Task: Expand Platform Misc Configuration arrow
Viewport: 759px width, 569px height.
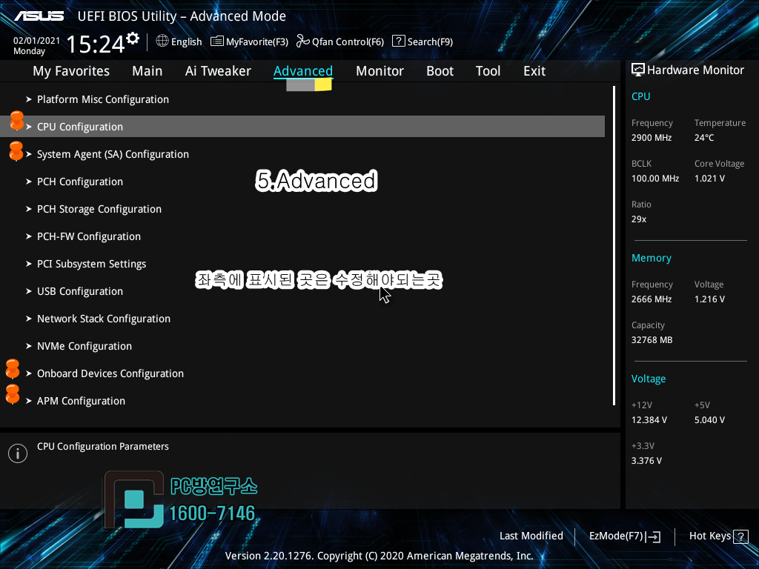Action: pos(29,99)
